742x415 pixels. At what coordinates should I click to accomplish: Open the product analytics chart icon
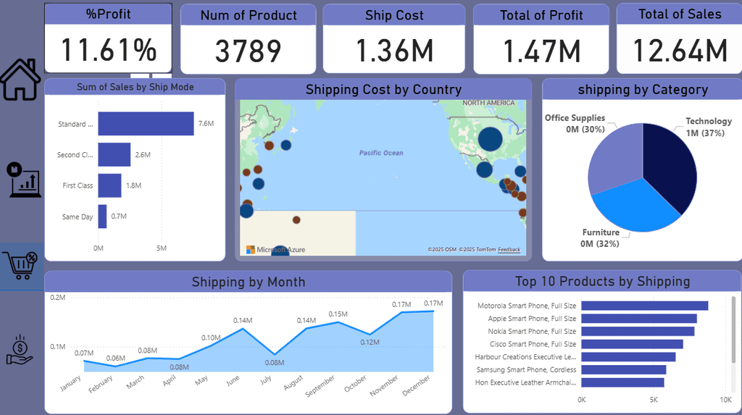point(23,180)
